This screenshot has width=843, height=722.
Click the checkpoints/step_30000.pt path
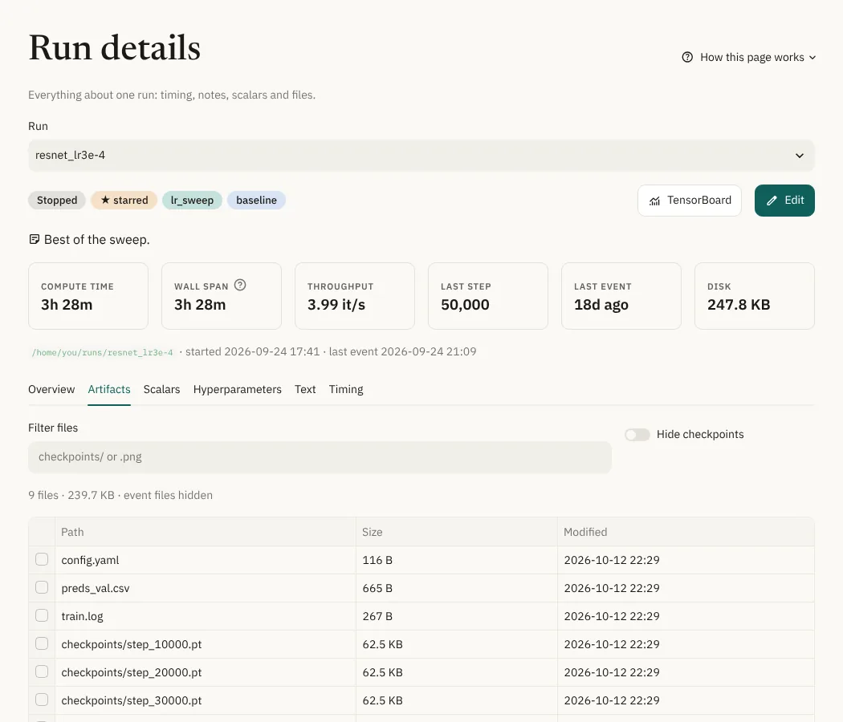(132, 700)
